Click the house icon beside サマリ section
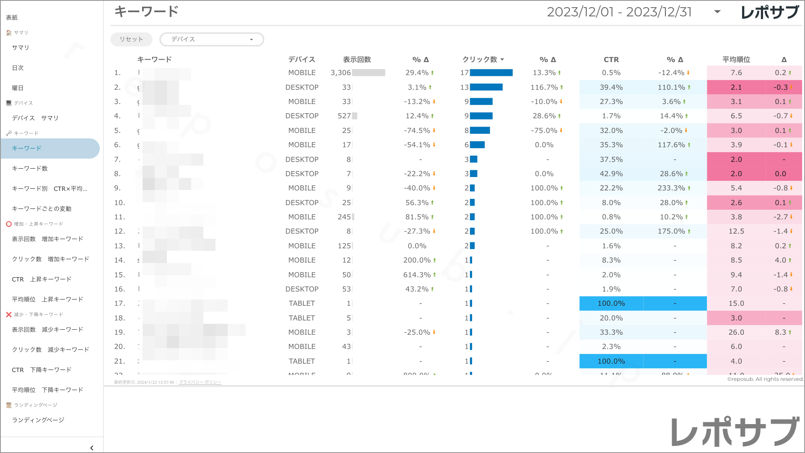805x453 pixels. click(x=9, y=33)
